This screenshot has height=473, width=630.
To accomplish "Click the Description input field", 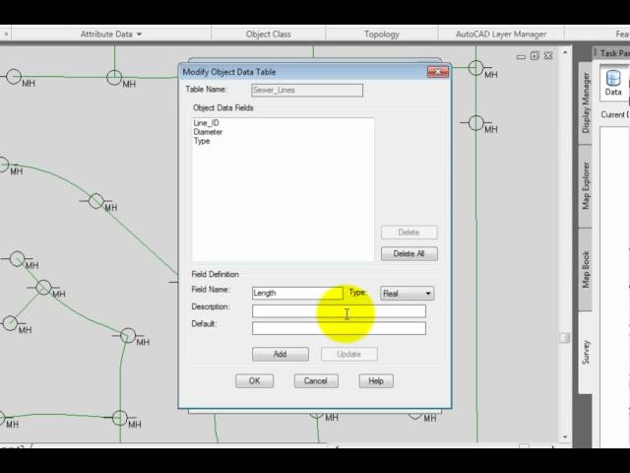I will (x=339, y=311).
